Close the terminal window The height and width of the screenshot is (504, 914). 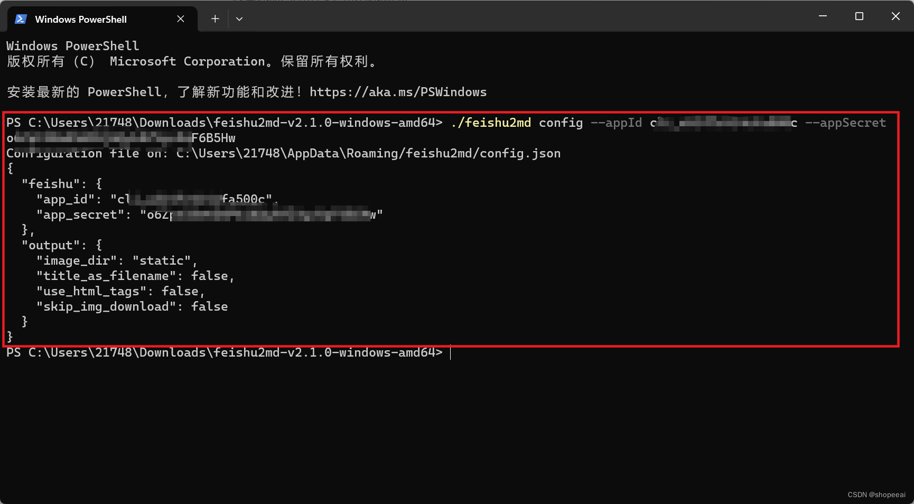[896, 16]
